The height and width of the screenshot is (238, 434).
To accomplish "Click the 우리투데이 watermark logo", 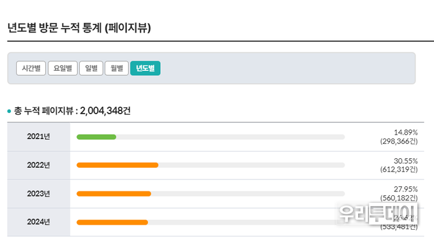I will point(378,213).
